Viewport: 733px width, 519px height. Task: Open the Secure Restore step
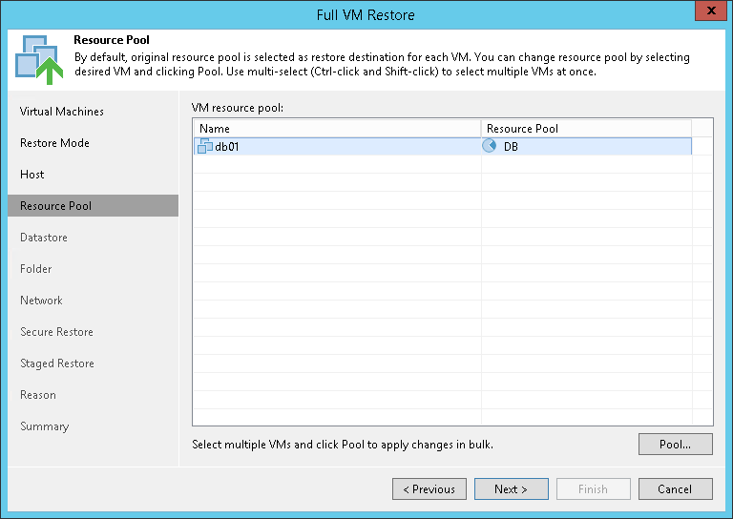click(56, 332)
